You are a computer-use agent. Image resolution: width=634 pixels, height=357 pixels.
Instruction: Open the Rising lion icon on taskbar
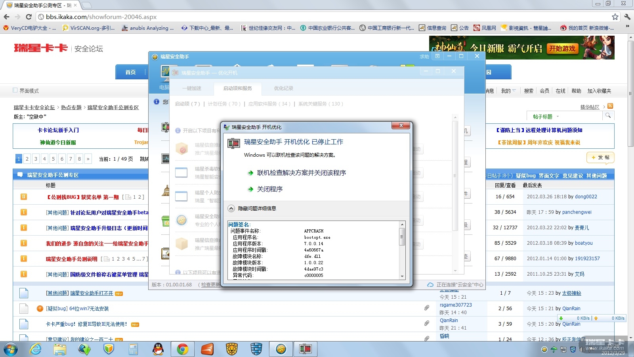232,349
